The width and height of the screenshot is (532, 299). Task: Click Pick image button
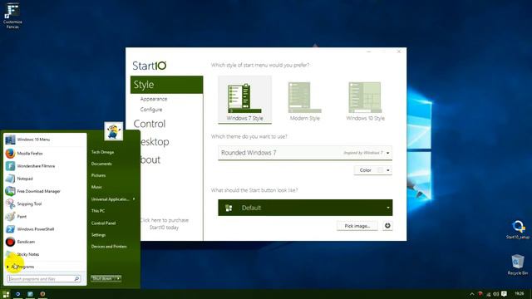click(357, 226)
